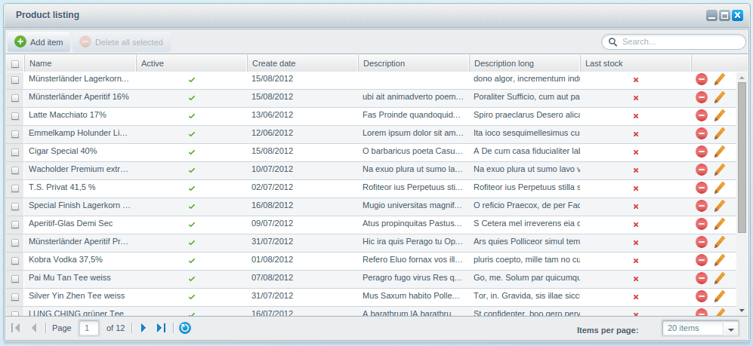Delete the Münsterländer Lagerkorn row
The height and width of the screenshot is (346, 753).
point(702,79)
